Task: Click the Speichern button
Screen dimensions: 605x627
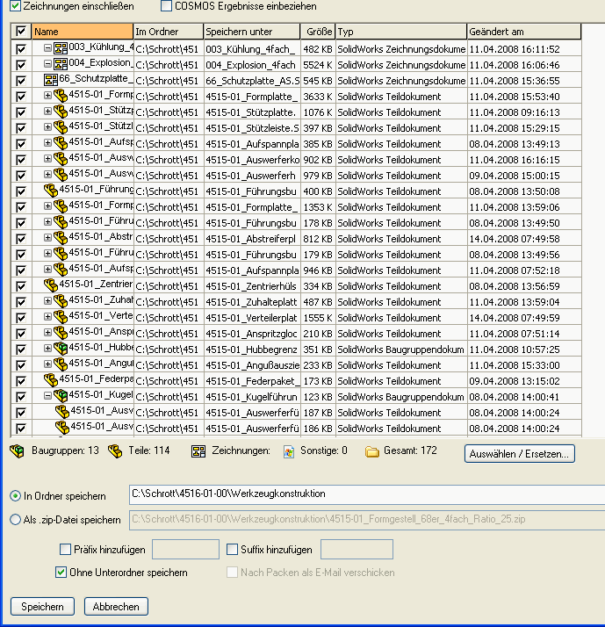Action: [42, 606]
